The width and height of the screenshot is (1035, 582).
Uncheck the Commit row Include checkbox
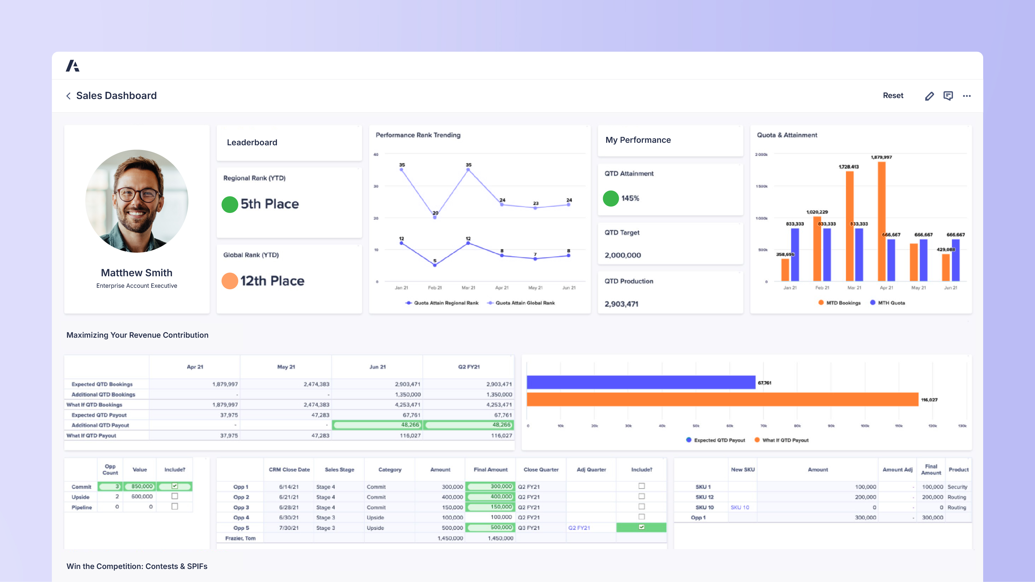[x=175, y=486]
